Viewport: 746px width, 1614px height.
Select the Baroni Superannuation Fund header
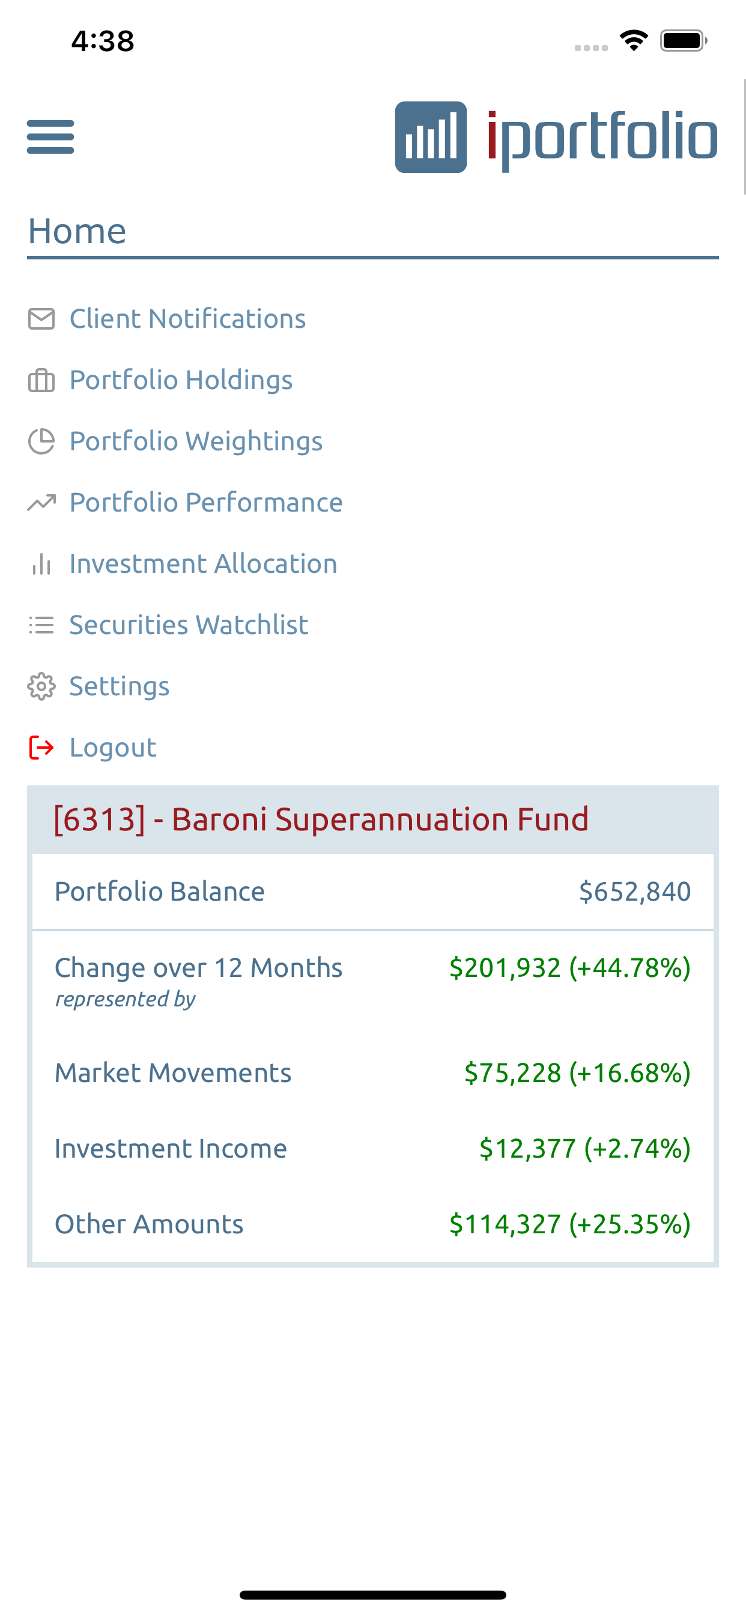373,820
